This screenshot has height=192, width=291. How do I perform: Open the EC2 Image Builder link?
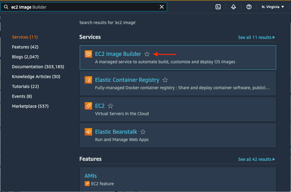pos(118,54)
